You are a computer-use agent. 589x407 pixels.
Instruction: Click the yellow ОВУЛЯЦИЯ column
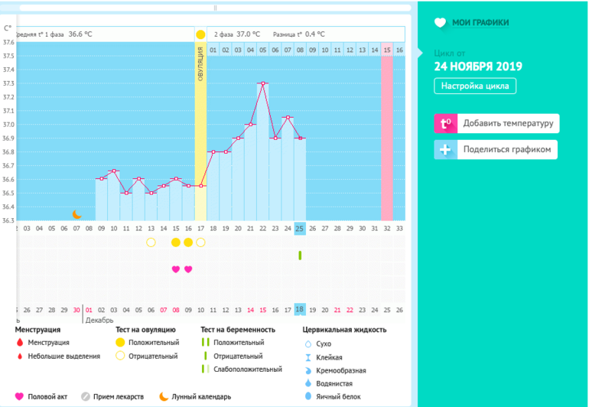200,130
